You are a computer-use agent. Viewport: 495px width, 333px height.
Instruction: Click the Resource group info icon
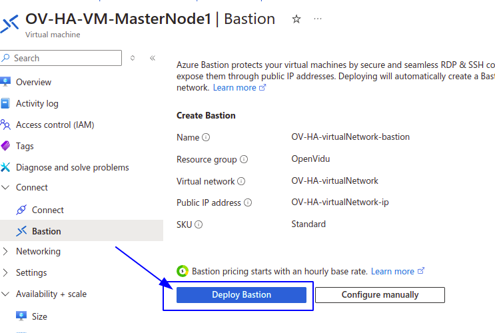pyautogui.click(x=244, y=159)
